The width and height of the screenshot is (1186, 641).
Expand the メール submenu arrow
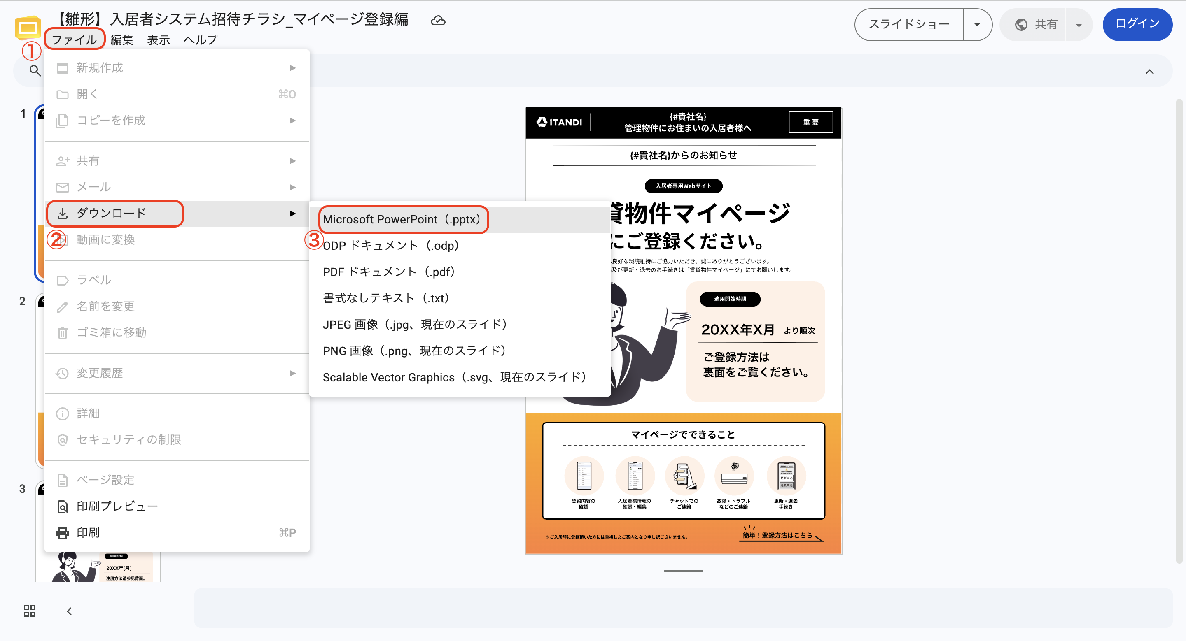[293, 187]
